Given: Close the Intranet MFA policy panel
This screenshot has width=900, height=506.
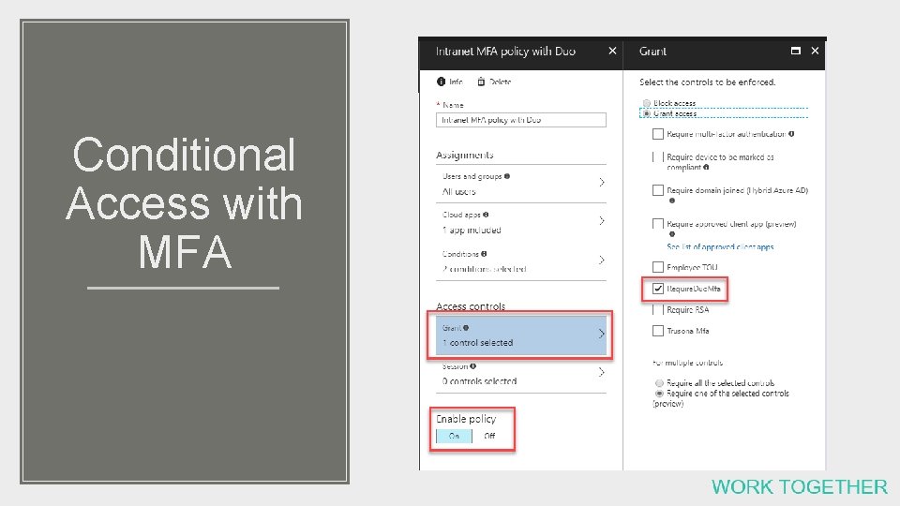Looking at the screenshot, I should (x=612, y=51).
